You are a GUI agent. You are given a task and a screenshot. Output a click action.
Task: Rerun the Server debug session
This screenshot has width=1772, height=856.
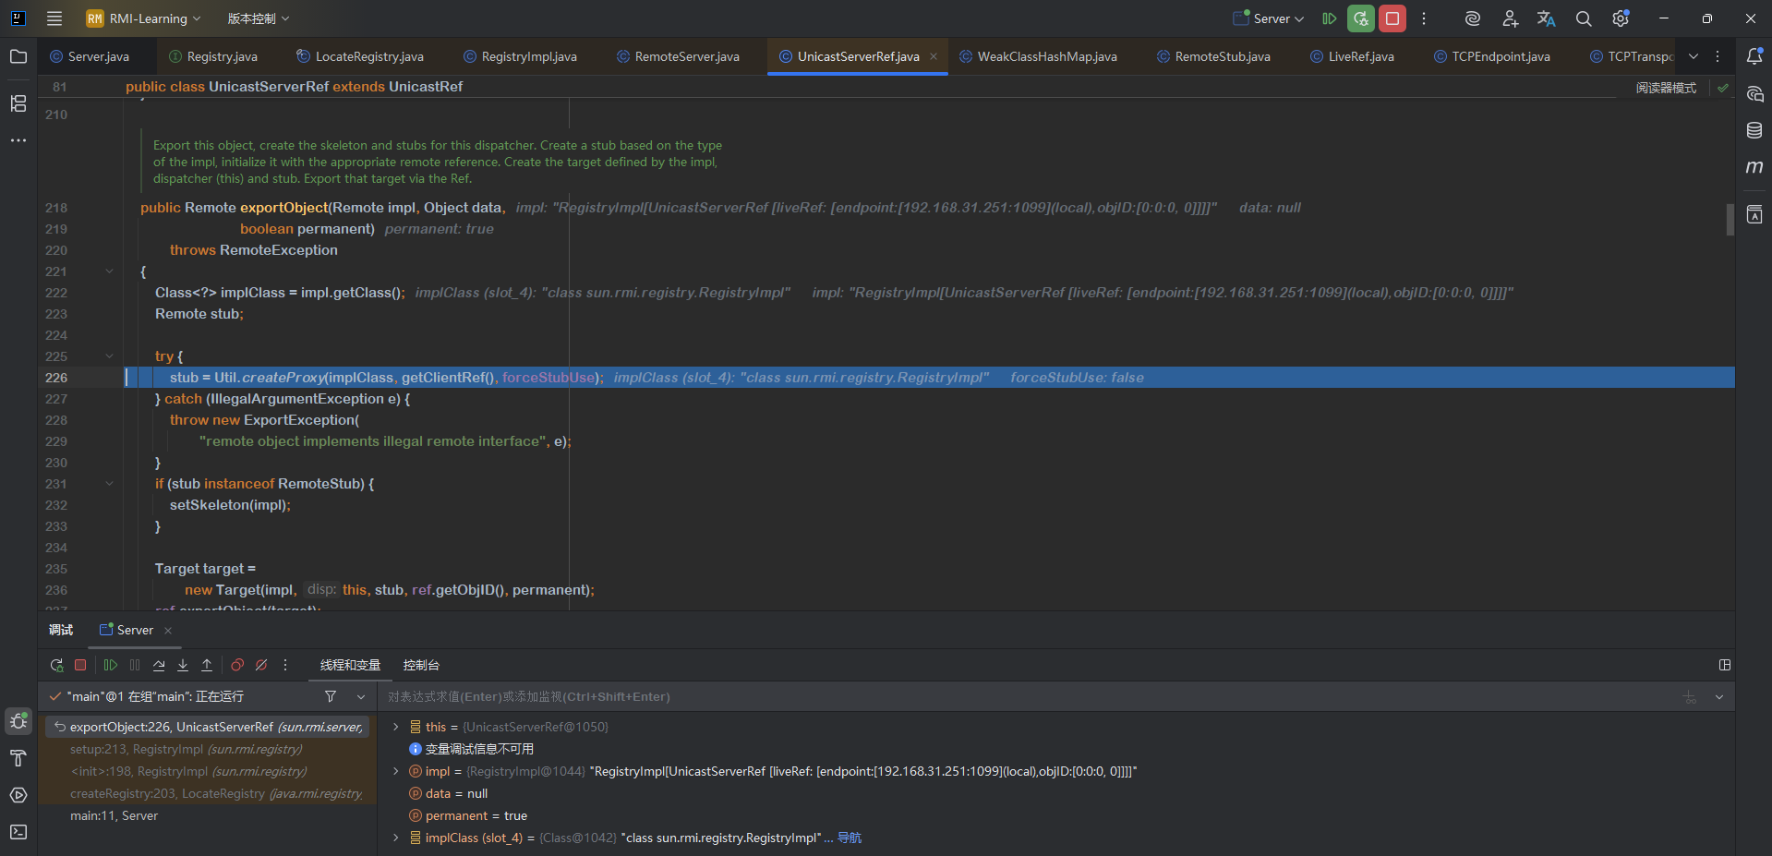coord(56,665)
